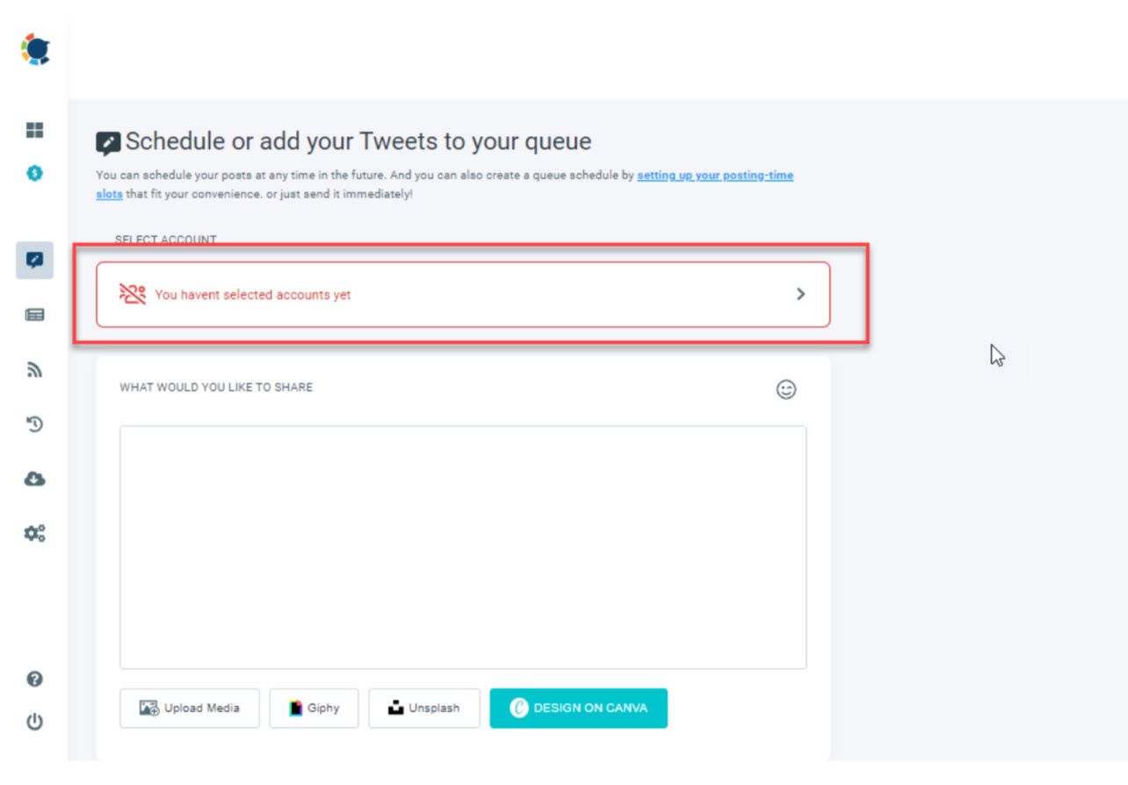
Task: Select the compose post icon in sidebar
Action: tap(34, 261)
